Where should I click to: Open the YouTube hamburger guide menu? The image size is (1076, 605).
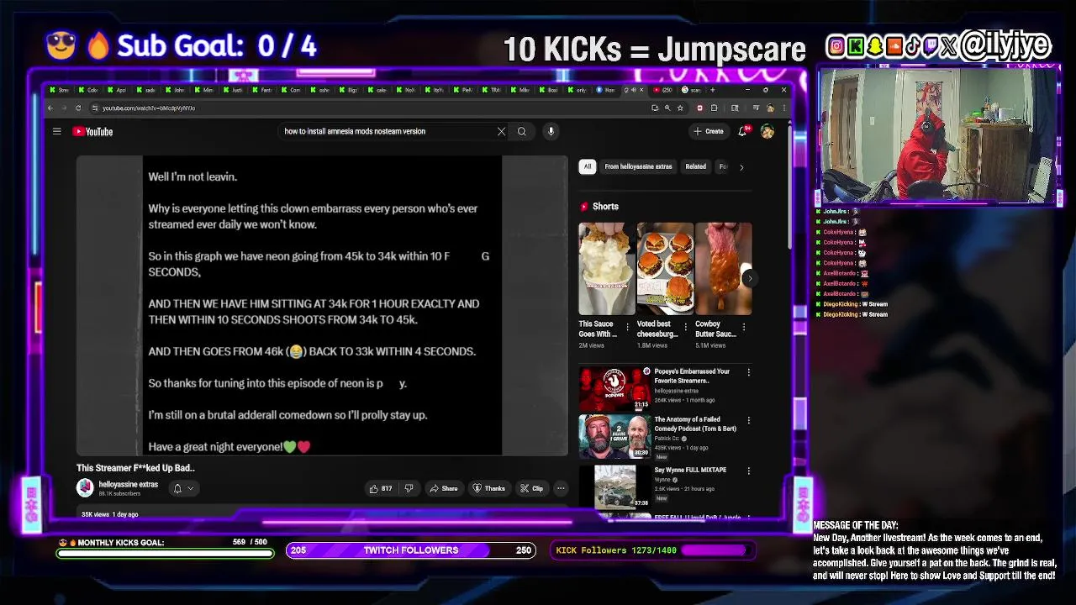point(56,131)
